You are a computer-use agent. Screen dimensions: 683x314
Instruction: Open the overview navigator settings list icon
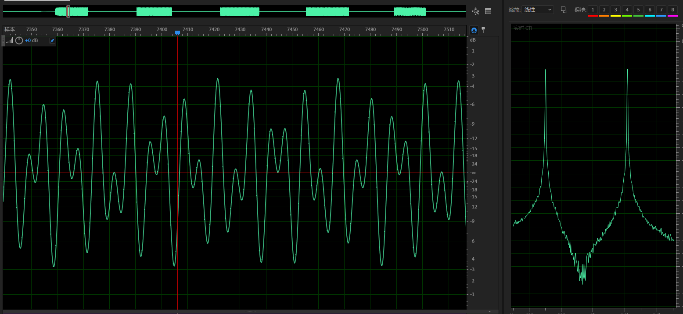[x=488, y=11]
